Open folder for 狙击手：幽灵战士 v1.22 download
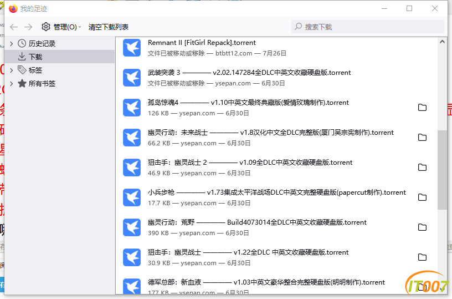This screenshot has width=452, height=299. (x=422, y=257)
